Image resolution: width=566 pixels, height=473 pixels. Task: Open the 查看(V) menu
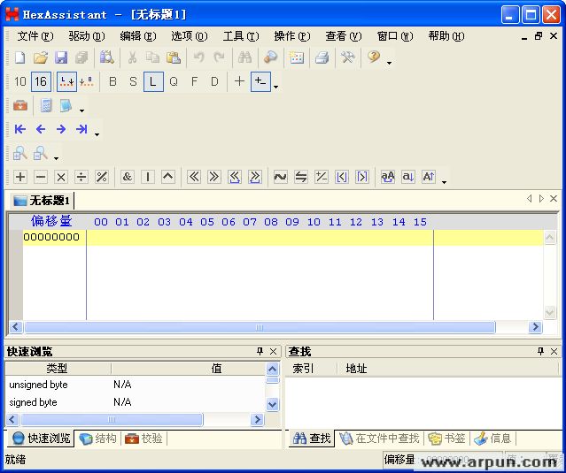[x=344, y=36]
